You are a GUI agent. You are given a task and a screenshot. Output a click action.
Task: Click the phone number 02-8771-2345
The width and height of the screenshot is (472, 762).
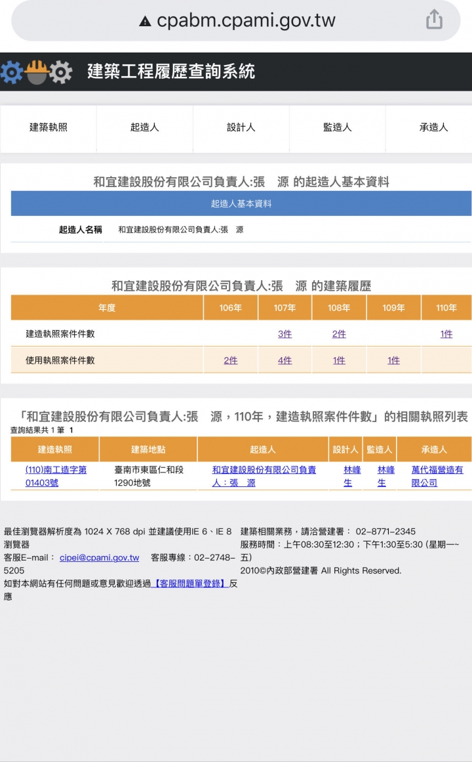385,532
